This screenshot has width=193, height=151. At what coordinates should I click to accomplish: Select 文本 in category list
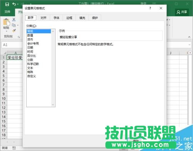pyautogui.click(x=39, y=68)
